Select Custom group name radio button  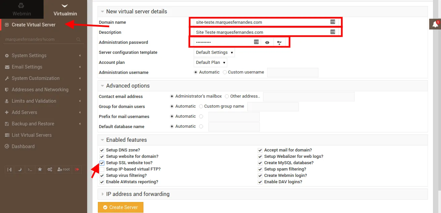(x=201, y=106)
